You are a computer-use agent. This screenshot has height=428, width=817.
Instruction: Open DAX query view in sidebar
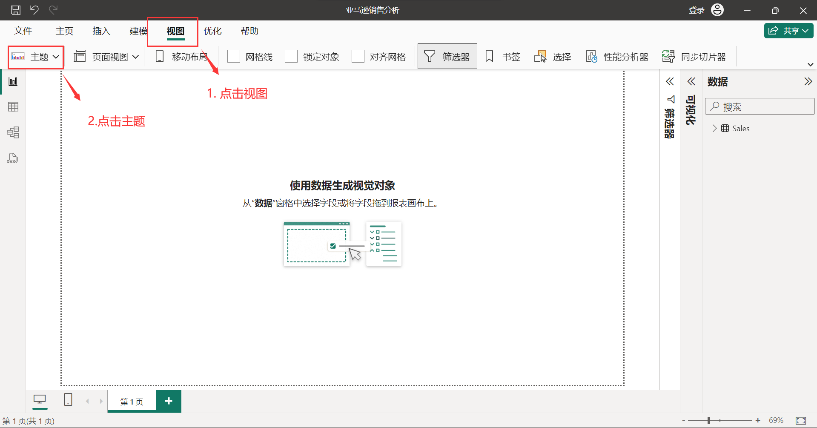[x=12, y=158]
